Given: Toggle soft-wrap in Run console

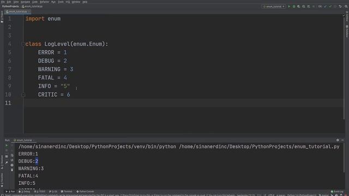Looking at the screenshot, I should coord(12,155).
